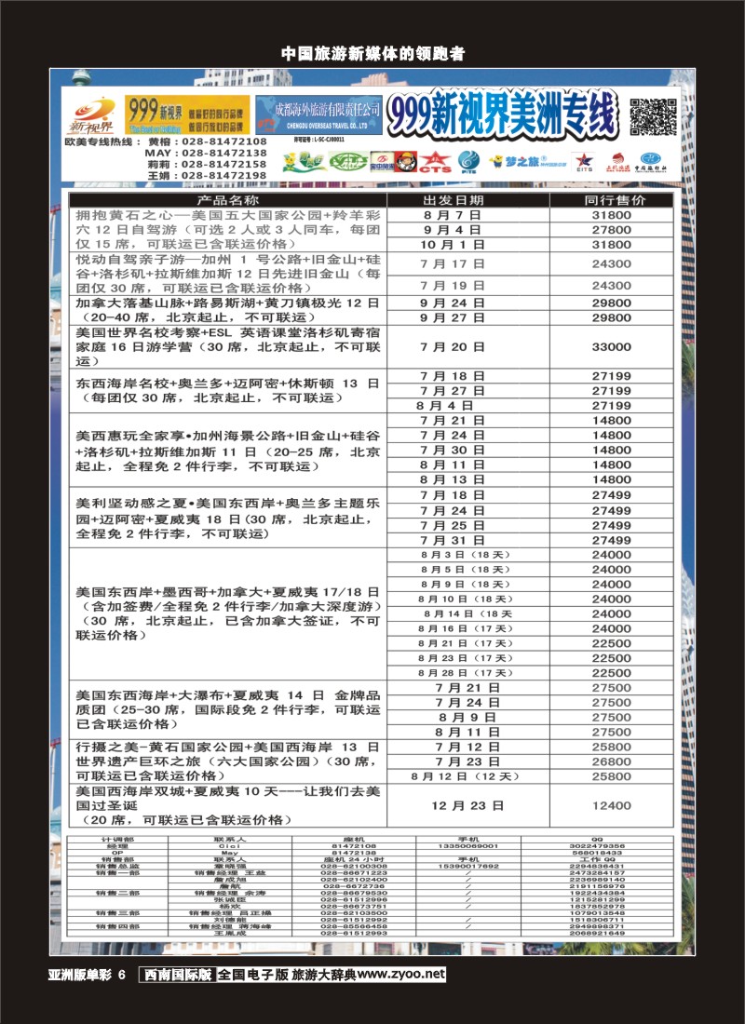
Task: Click the orange 新视界 swirl logo
Action: click(92, 115)
